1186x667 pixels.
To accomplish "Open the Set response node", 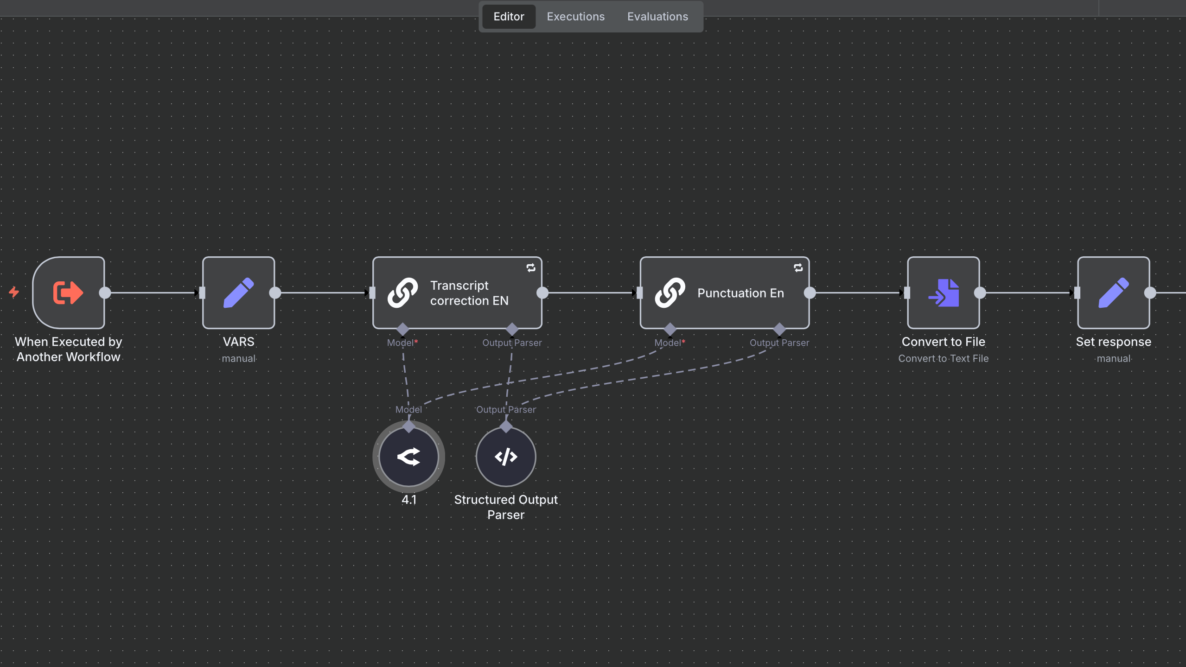I will tap(1113, 292).
